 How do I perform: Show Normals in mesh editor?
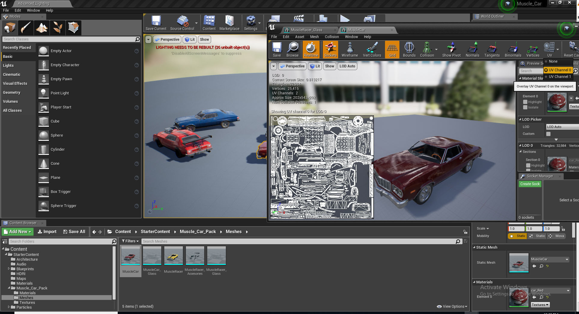click(x=472, y=50)
